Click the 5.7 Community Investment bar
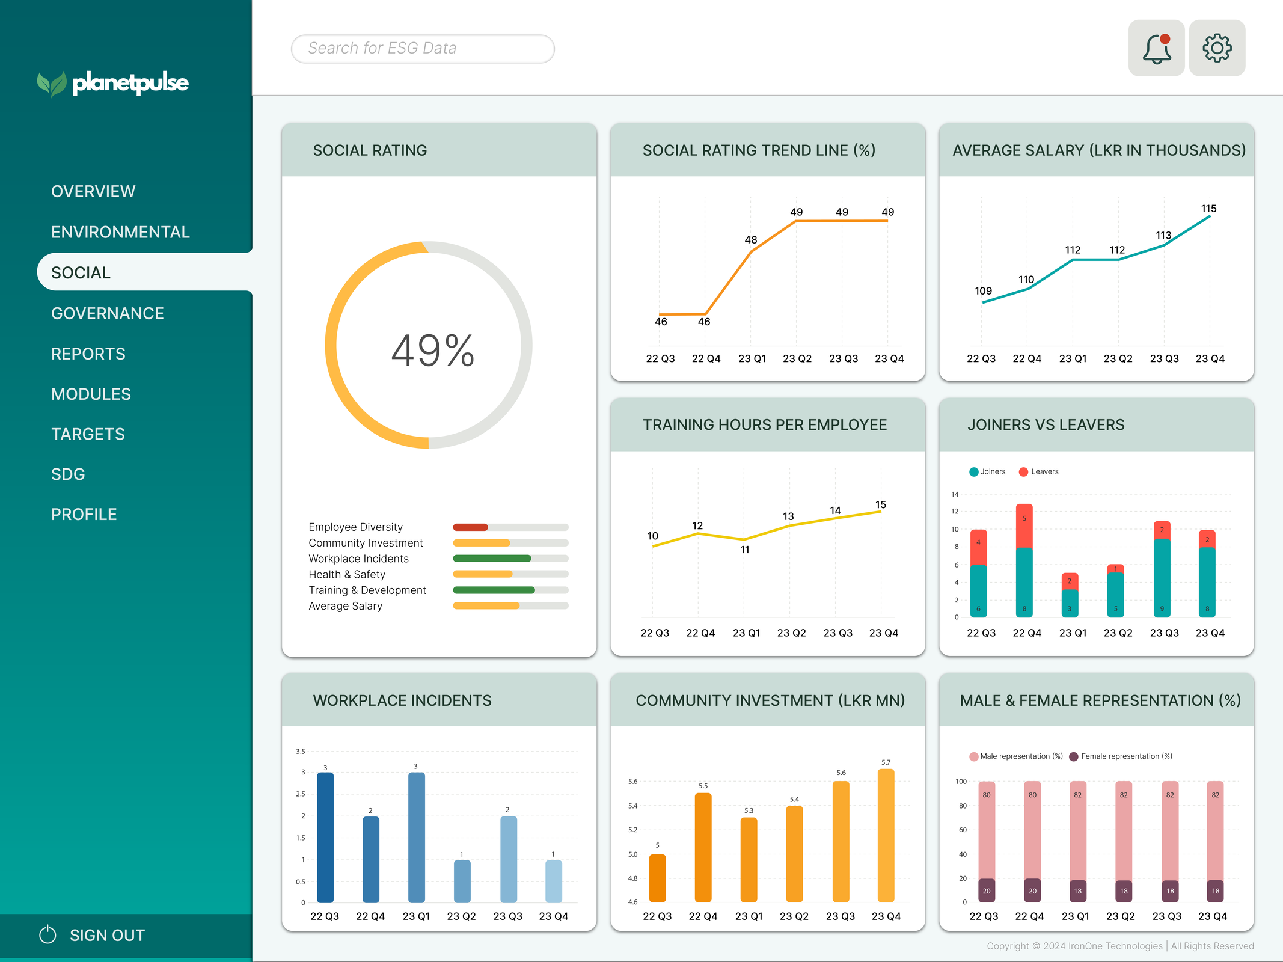The image size is (1283, 962). 886,836
